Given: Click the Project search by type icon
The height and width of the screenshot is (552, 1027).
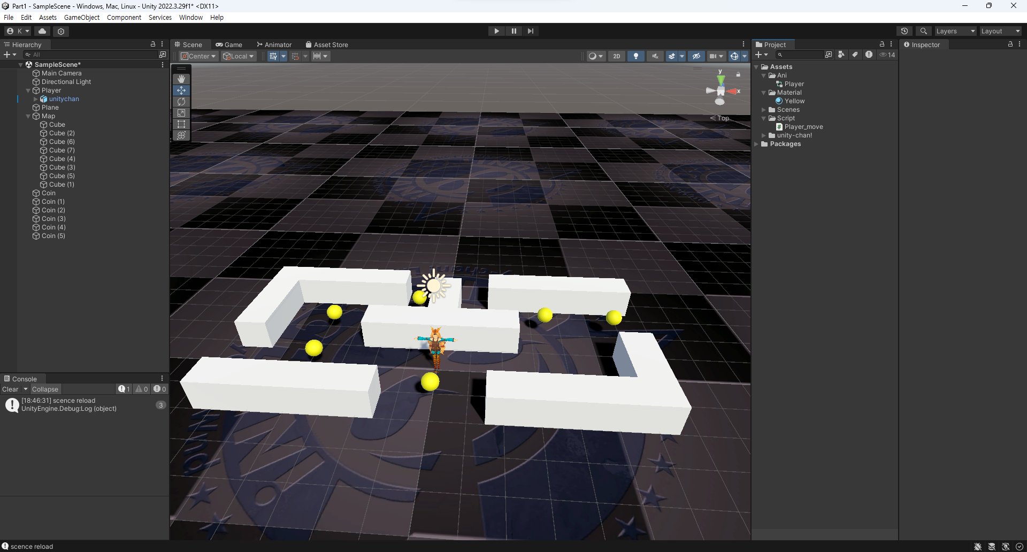Looking at the screenshot, I should pos(841,55).
